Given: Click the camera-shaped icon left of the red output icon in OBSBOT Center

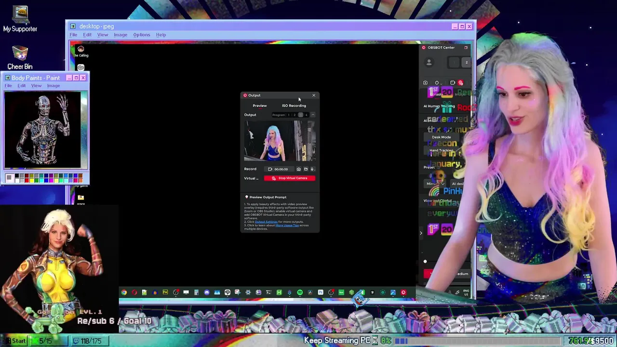Looking at the screenshot, I should click(x=453, y=83).
